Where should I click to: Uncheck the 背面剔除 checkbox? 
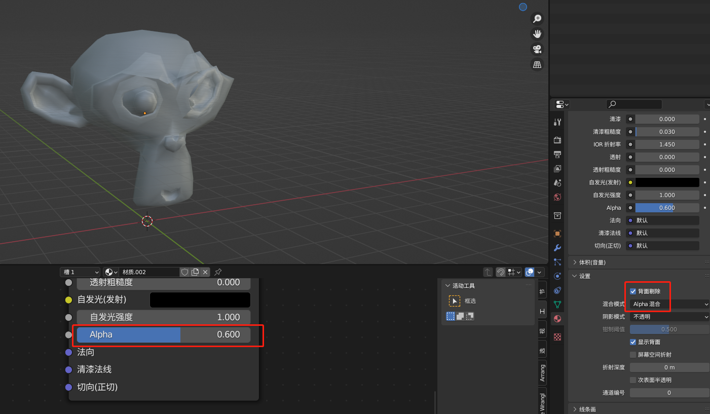[x=633, y=291]
